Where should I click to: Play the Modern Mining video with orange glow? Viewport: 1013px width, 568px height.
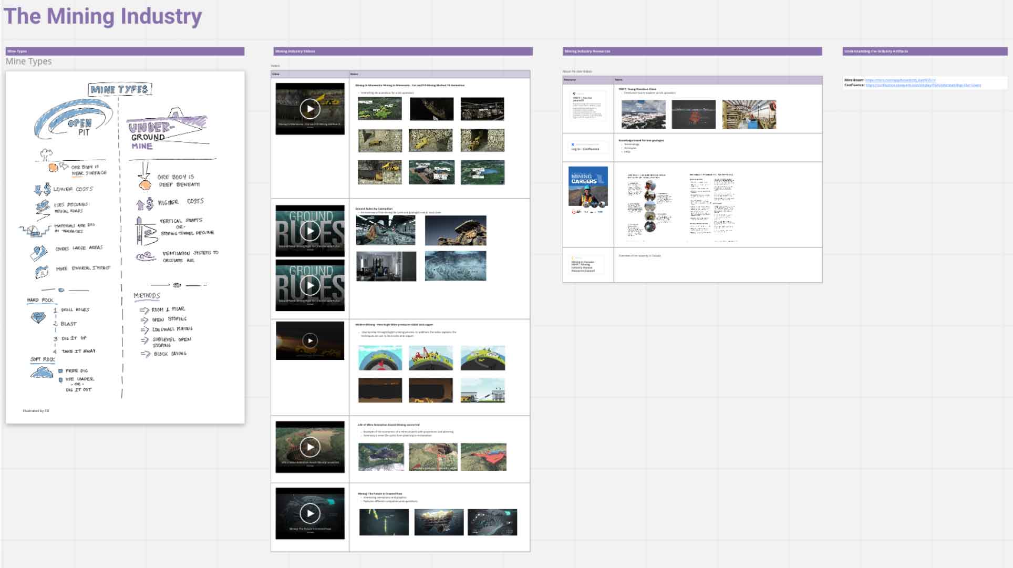[x=310, y=340]
